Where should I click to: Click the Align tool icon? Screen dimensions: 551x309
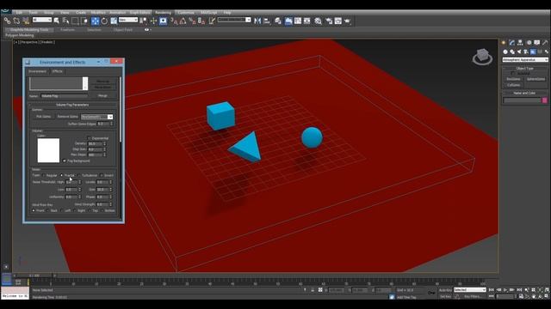[267, 21]
